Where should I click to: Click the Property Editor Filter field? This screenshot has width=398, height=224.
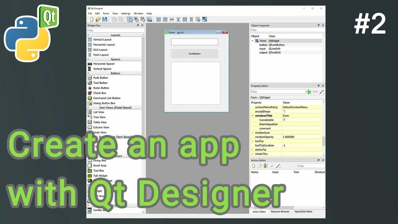(278, 92)
